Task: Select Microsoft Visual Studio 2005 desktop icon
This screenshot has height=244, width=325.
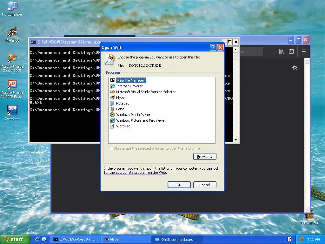Action: coord(12,63)
